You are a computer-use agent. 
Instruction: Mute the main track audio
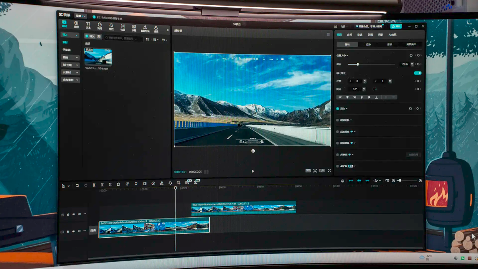click(x=79, y=231)
